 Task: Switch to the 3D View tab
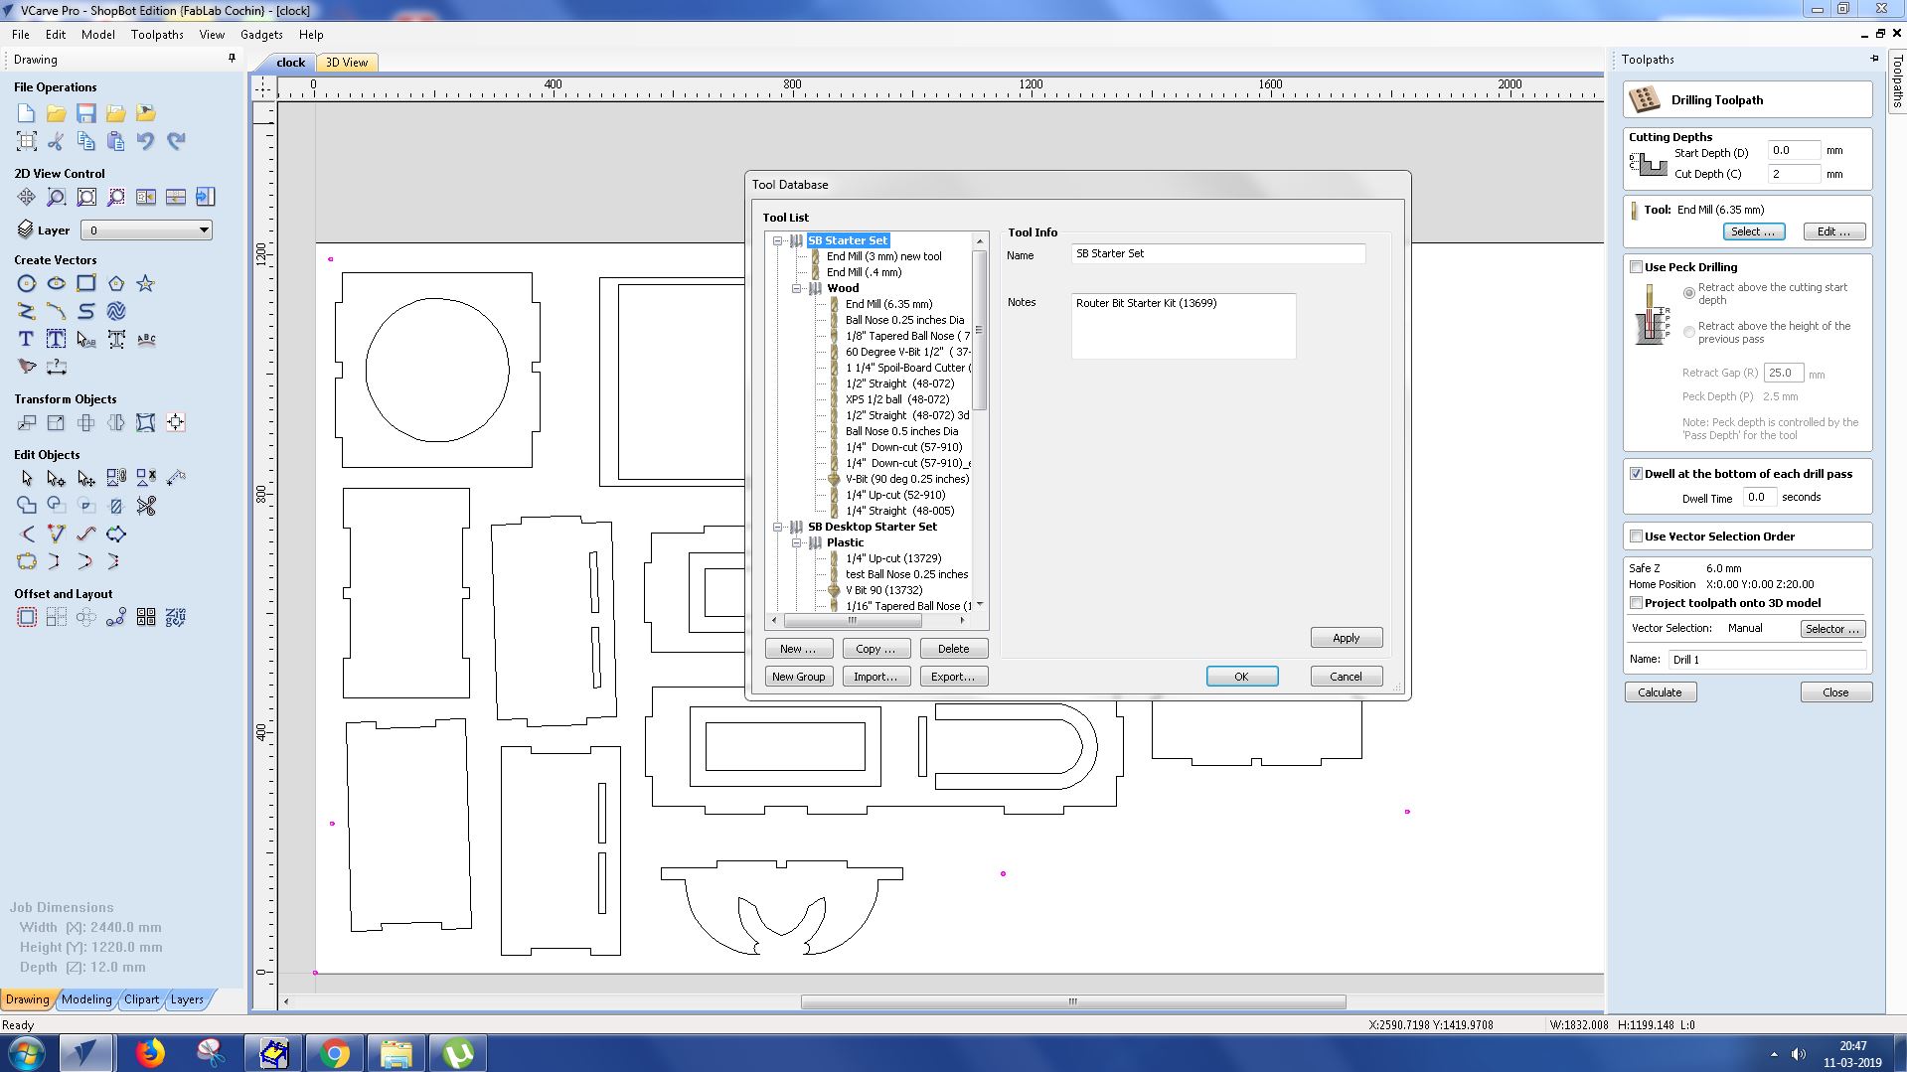tap(347, 63)
